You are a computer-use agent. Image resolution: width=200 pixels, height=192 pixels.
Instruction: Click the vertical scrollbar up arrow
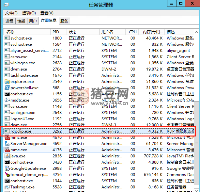(197, 32)
